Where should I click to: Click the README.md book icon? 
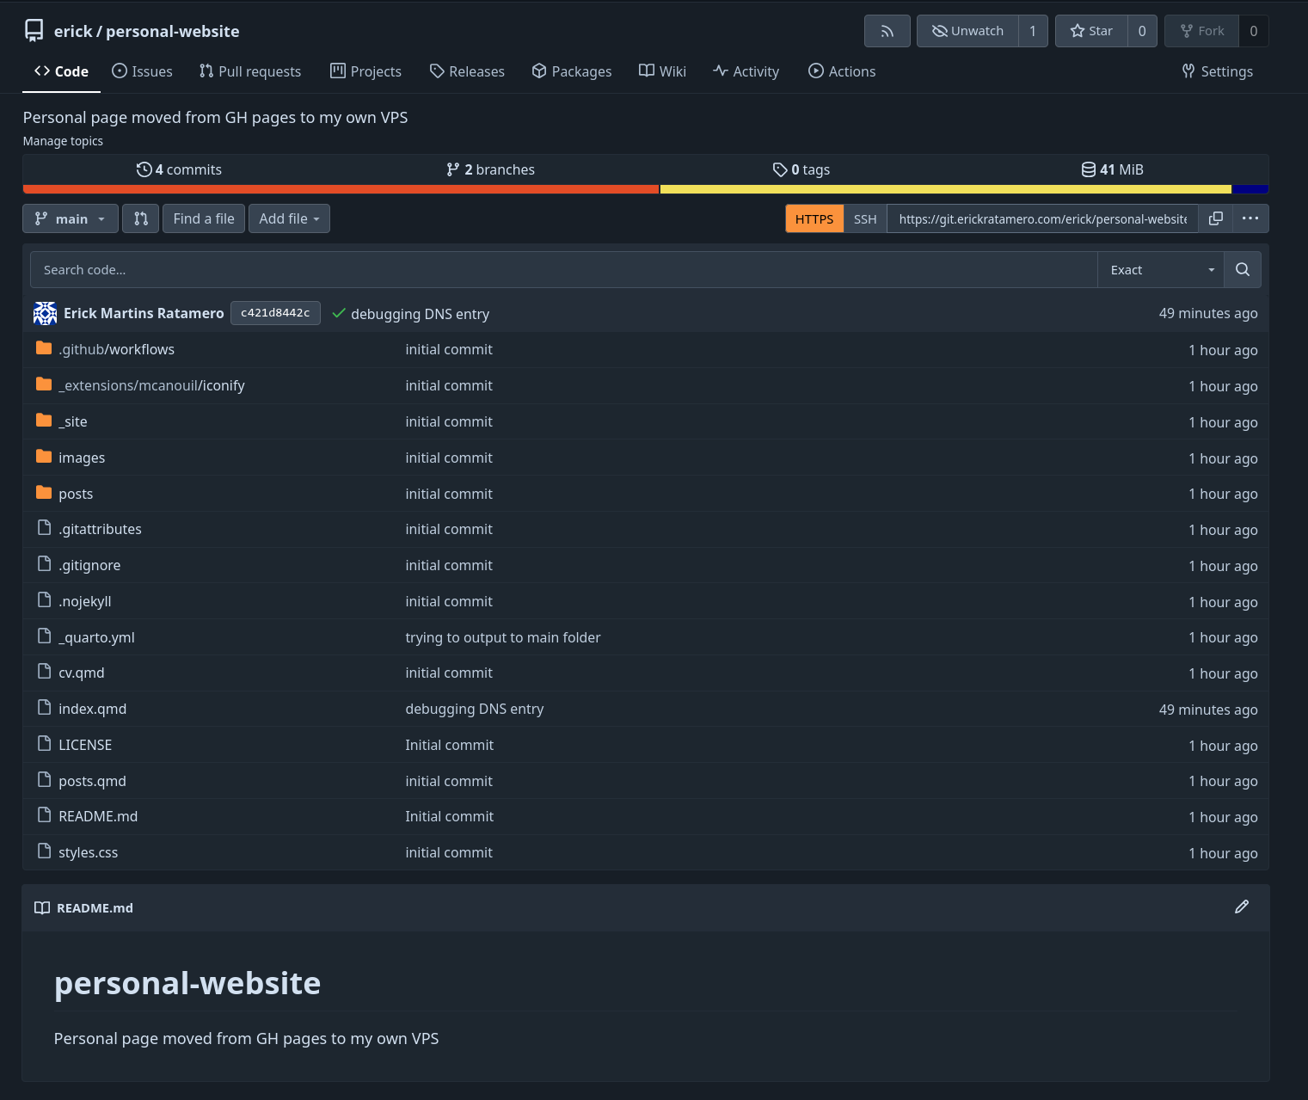pyautogui.click(x=42, y=908)
